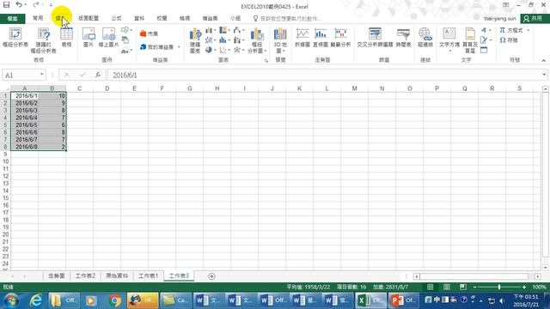Click the formula bar showing 2016/6/1
This screenshot has height=309, width=550.
click(325, 75)
